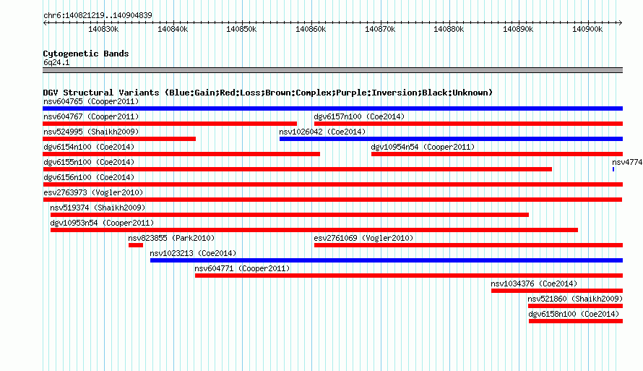The width and height of the screenshot is (643, 371).
Task: Click the 140830k ruler label
Action: click(x=103, y=29)
